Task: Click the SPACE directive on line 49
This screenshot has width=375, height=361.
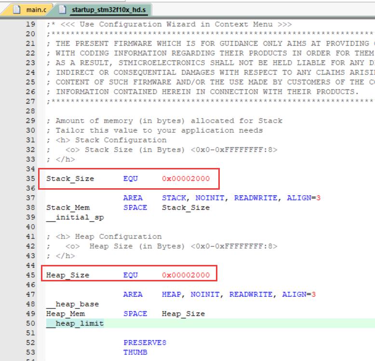Action: click(135, 314)
